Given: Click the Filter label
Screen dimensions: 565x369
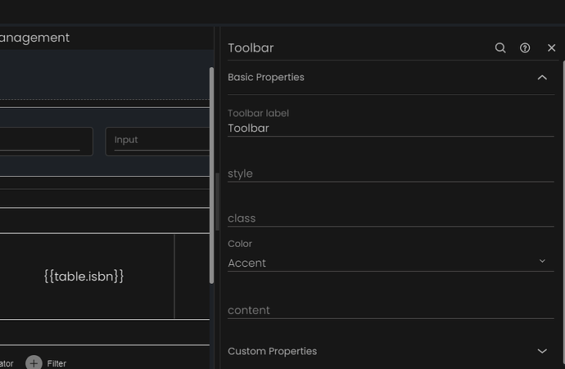Looking at the screenshot, I should (56, 363).
